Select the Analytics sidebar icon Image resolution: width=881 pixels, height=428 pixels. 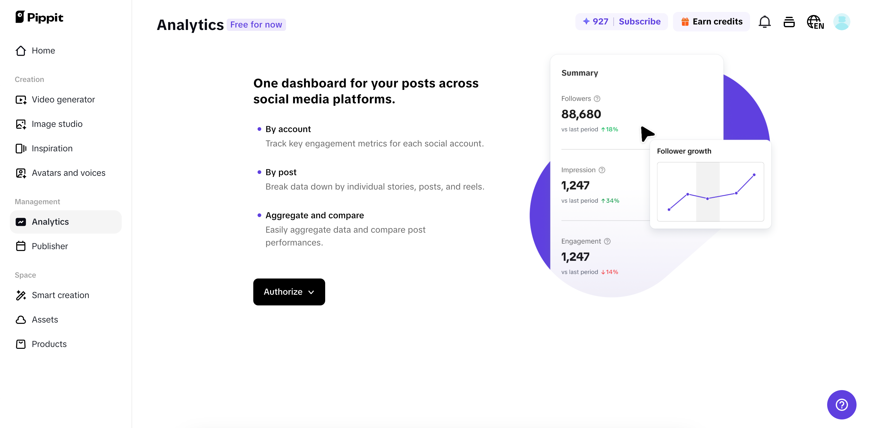[21, 222]
